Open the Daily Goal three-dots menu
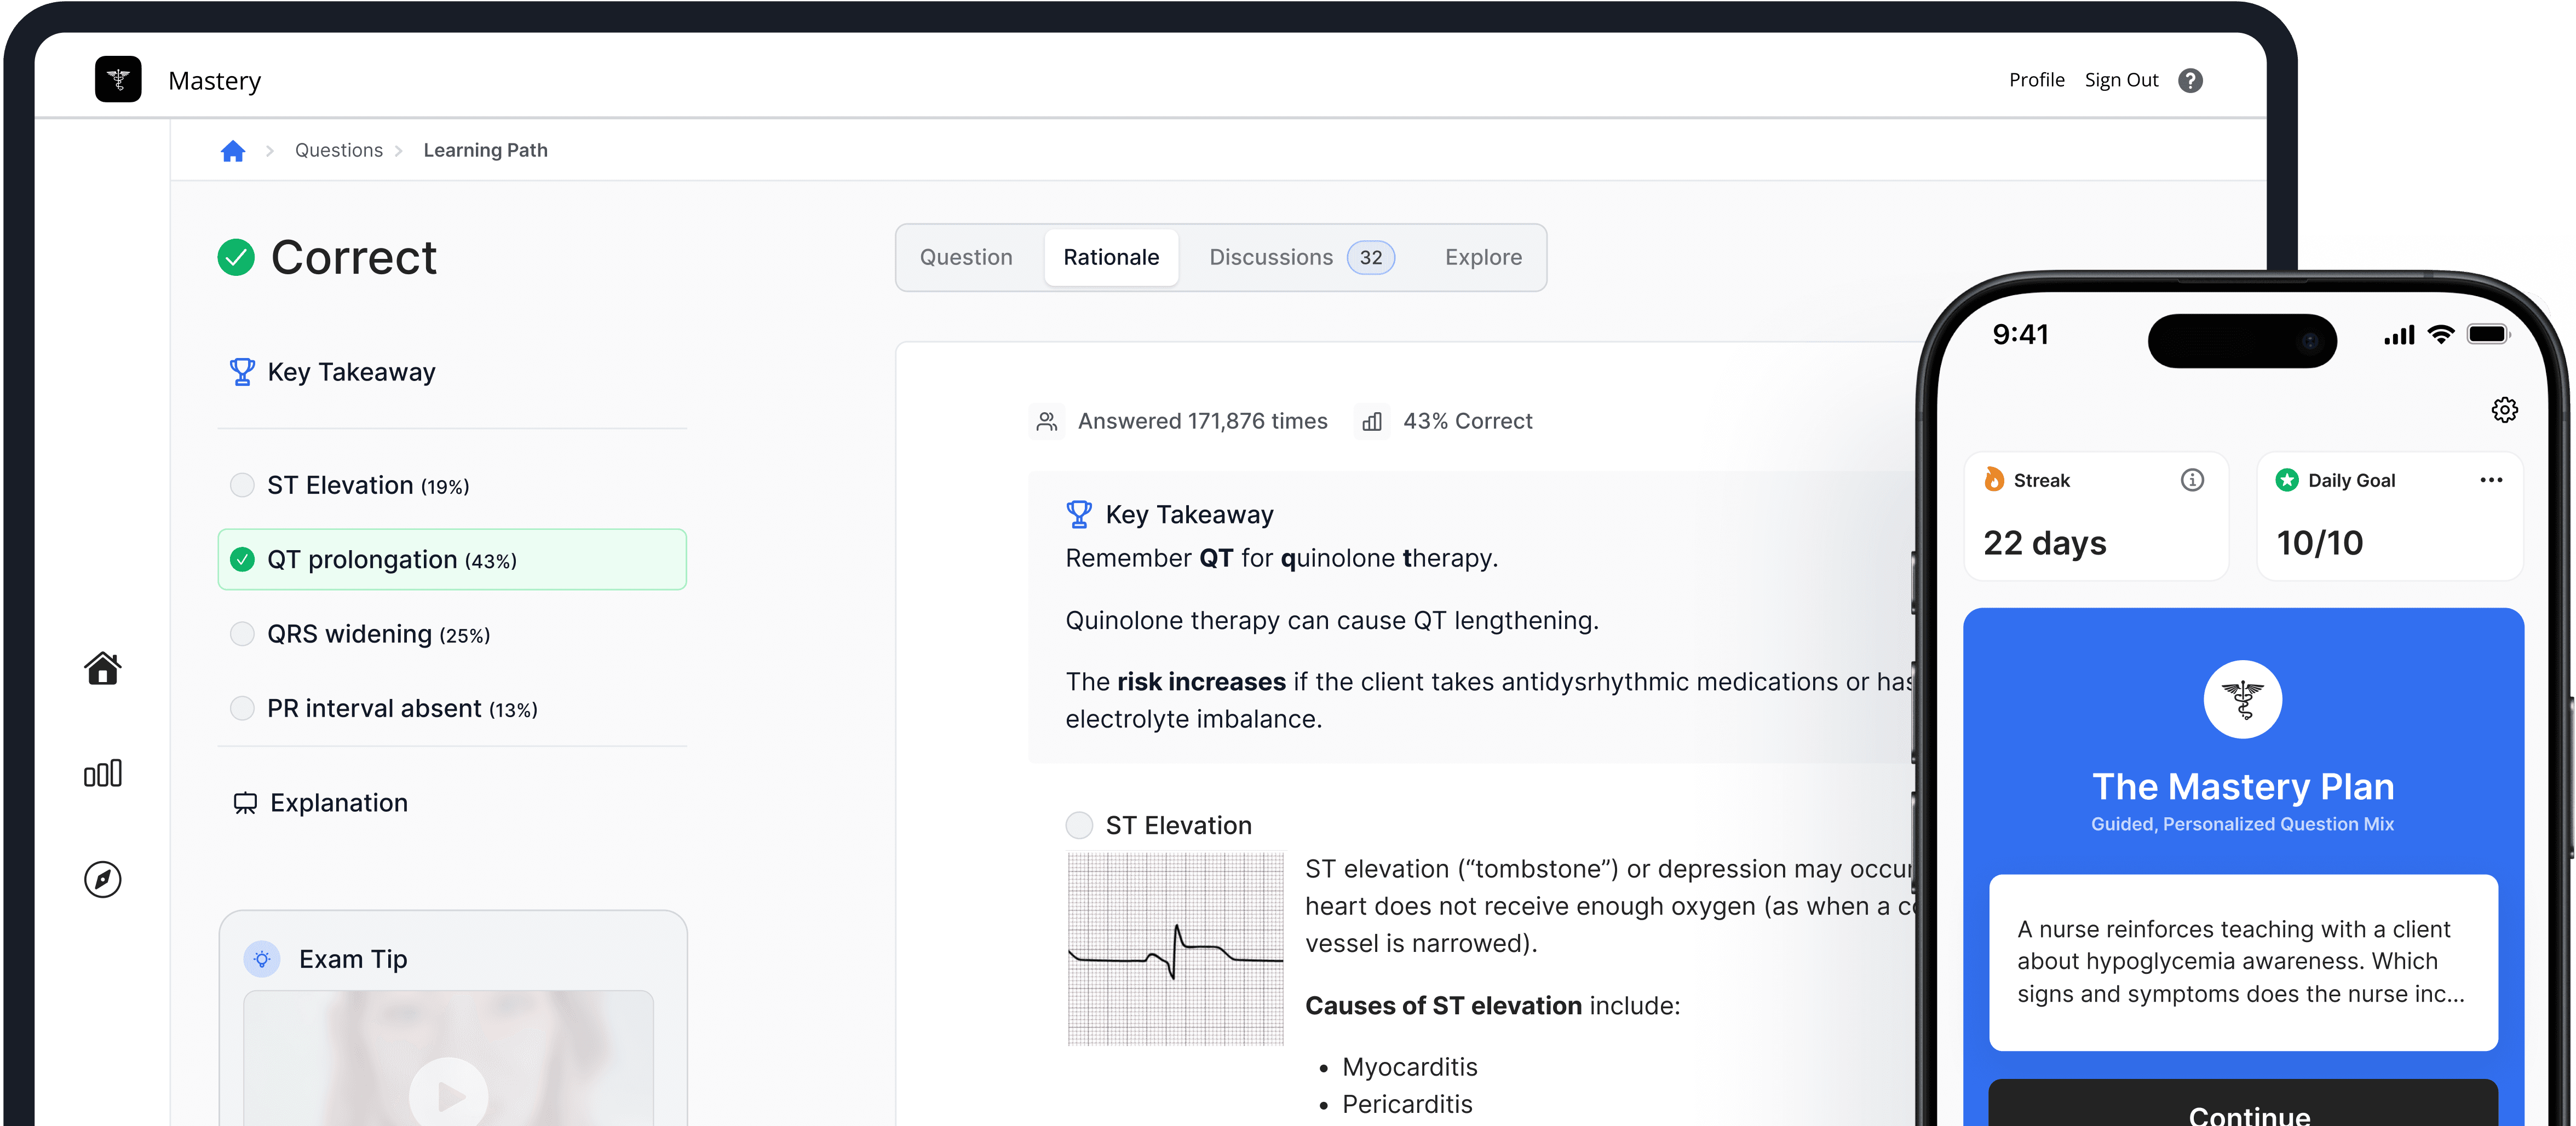2576x1126 pixels. point(2490,480)
